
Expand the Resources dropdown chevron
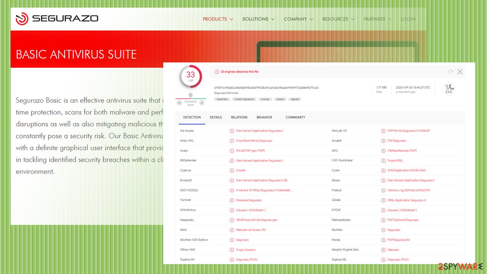tap(353, 19)
